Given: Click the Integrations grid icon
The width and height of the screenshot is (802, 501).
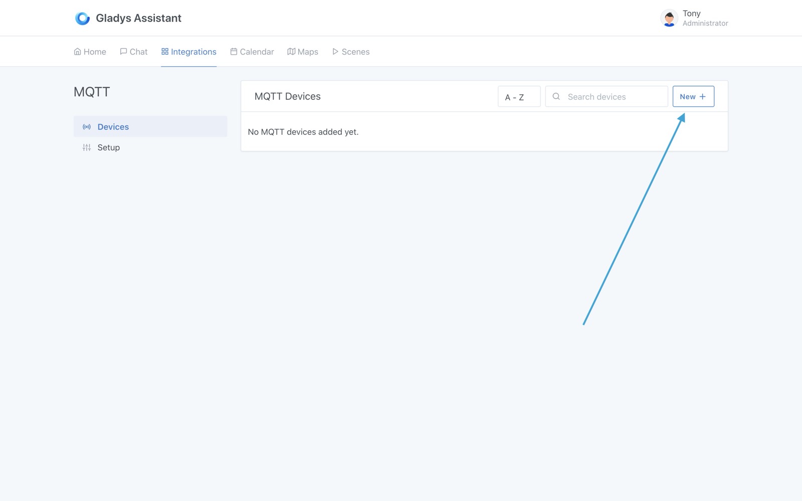Looking at the screenshot, I should point(164,51).
